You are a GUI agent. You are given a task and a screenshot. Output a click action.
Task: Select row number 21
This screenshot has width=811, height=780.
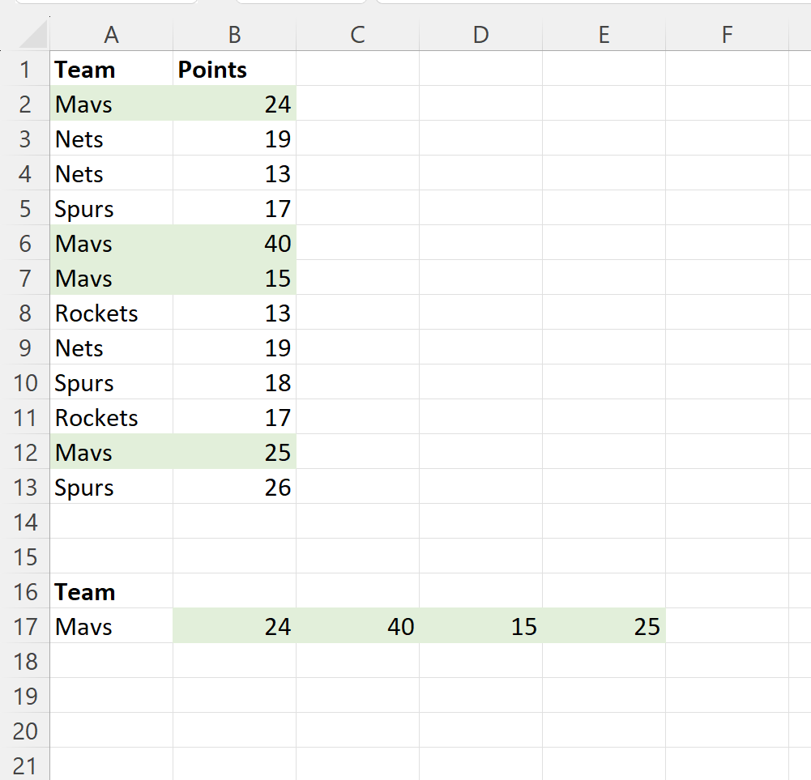coord(27,765)
